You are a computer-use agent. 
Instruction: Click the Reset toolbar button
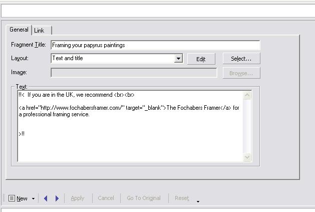(182, 198)
